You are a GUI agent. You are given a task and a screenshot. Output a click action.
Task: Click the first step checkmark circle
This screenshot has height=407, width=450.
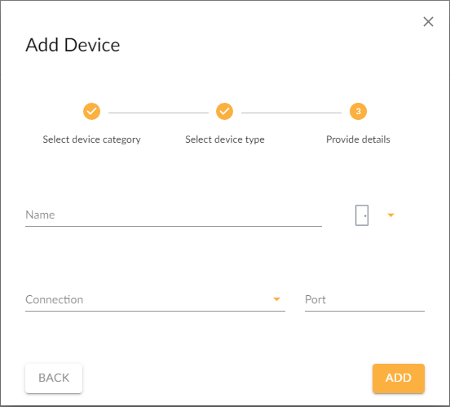click(91, 111)
